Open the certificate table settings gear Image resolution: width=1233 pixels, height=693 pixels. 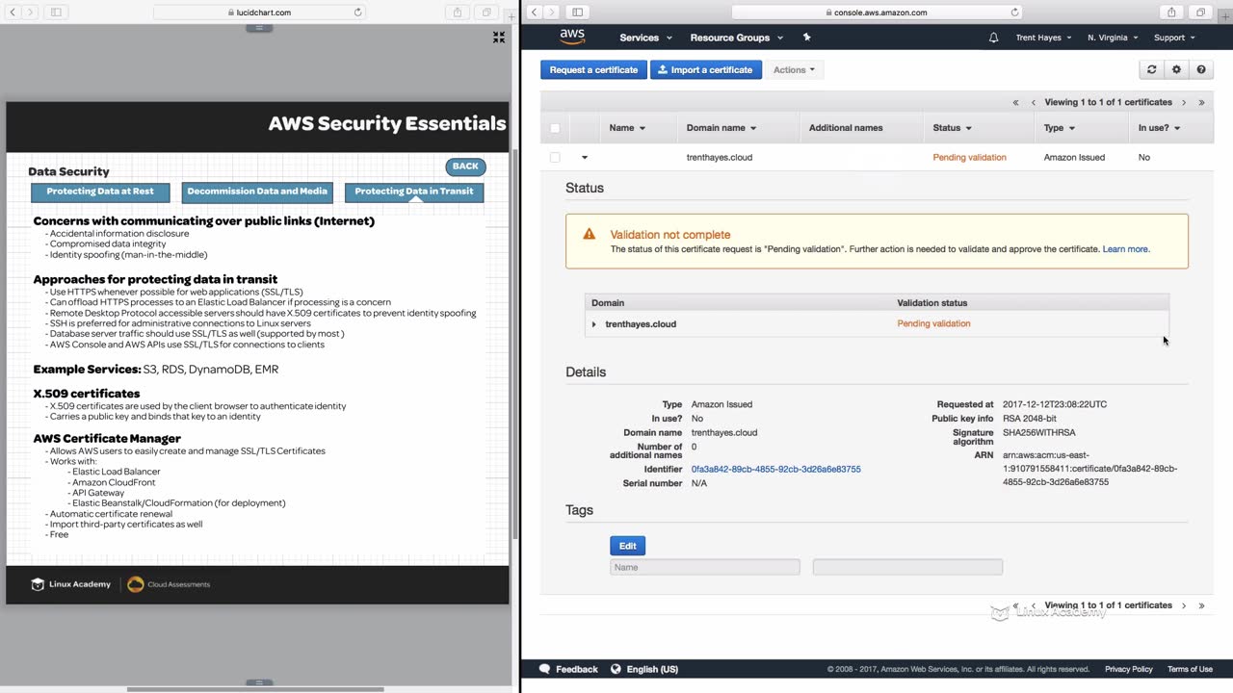pos(1176,69)
